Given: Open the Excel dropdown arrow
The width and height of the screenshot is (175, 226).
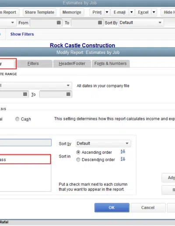Looking at the screenshot, I should pos(154,12).
